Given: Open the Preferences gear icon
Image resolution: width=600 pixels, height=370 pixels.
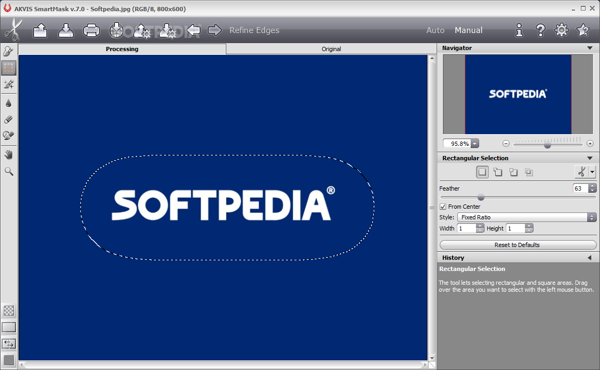Looking at the screenshot, I should coord(562,30).
